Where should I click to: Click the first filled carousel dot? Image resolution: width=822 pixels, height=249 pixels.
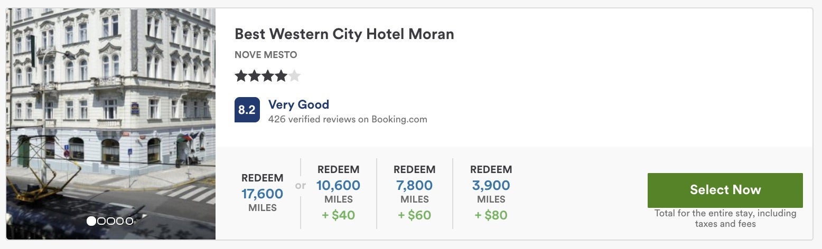pyautogui.click(x=91, y=221)
